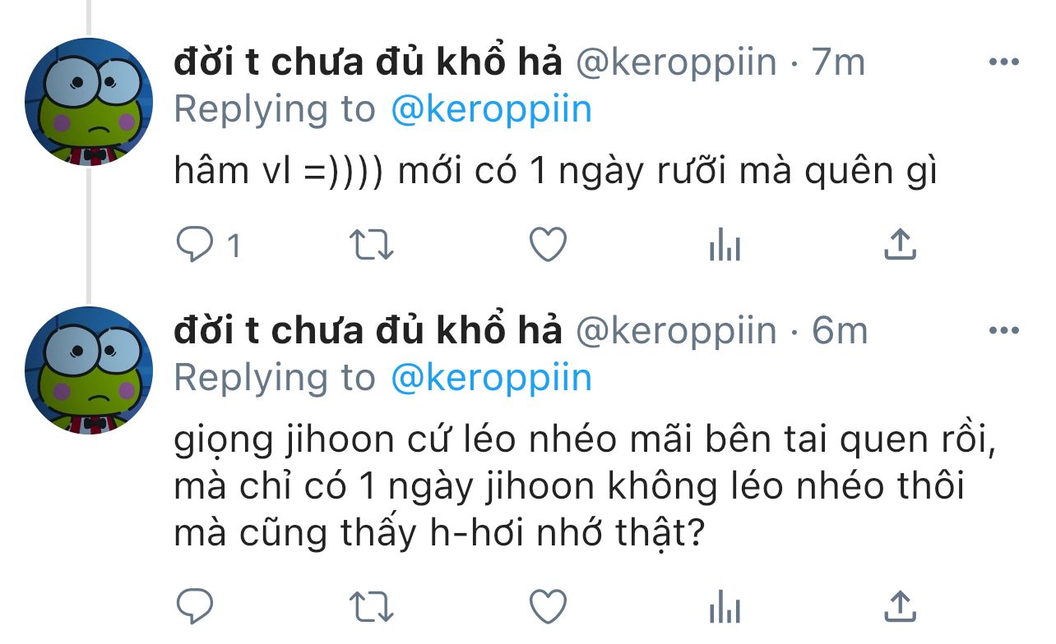Reply to the tweet about giọng jihoon

click(196, 607)
